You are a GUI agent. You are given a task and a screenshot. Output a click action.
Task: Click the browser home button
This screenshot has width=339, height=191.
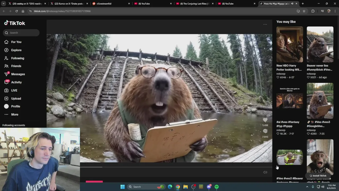pyautogui.click(x=23, y=11)
